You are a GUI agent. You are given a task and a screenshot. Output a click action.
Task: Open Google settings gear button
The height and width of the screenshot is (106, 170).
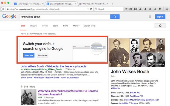click(x=160, y=26)
